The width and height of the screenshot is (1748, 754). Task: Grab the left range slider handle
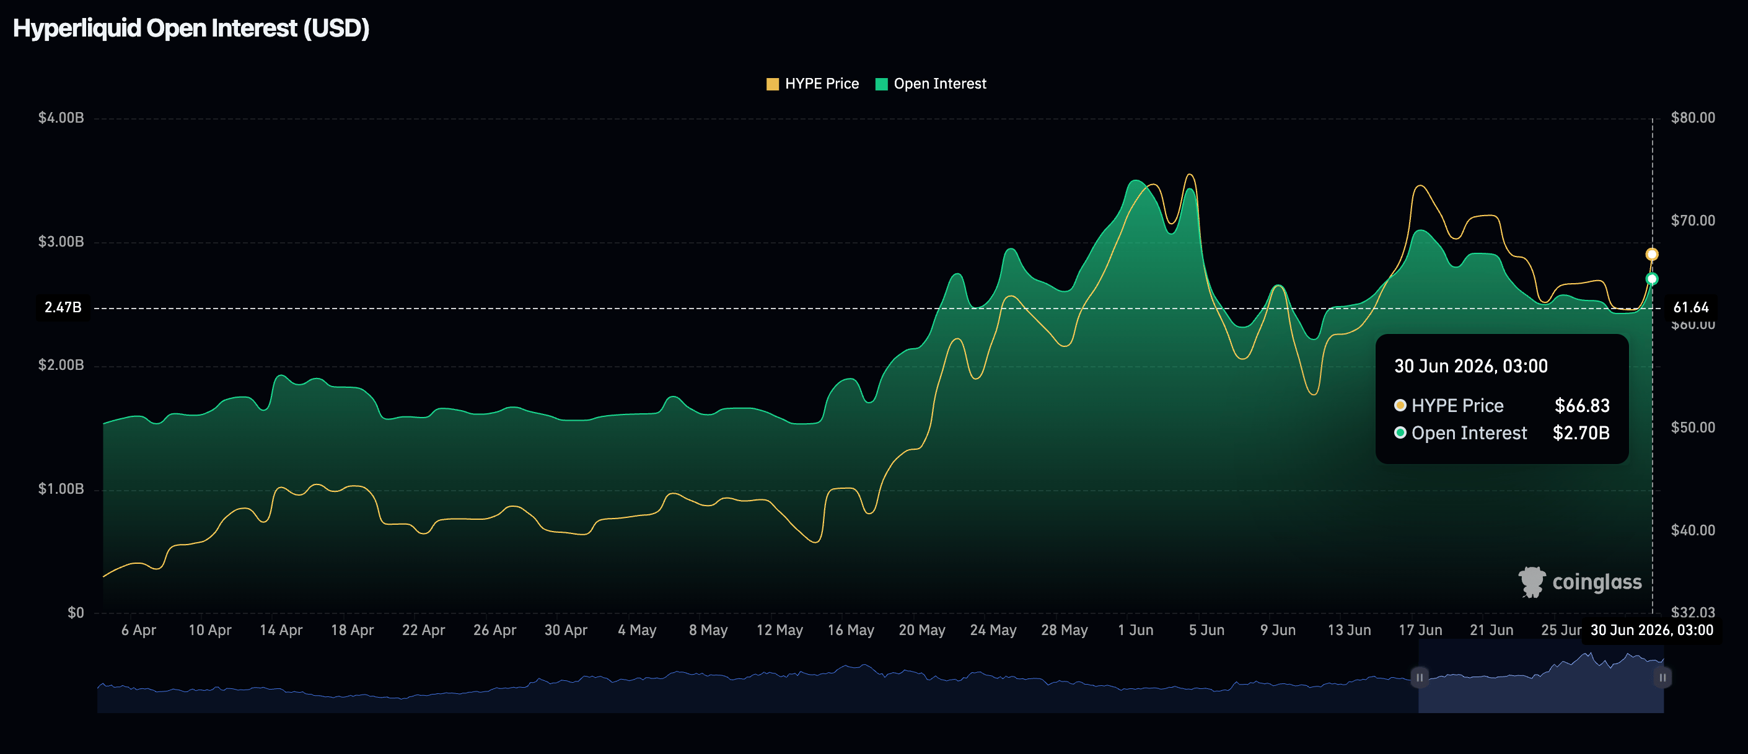pos(1419,677)
